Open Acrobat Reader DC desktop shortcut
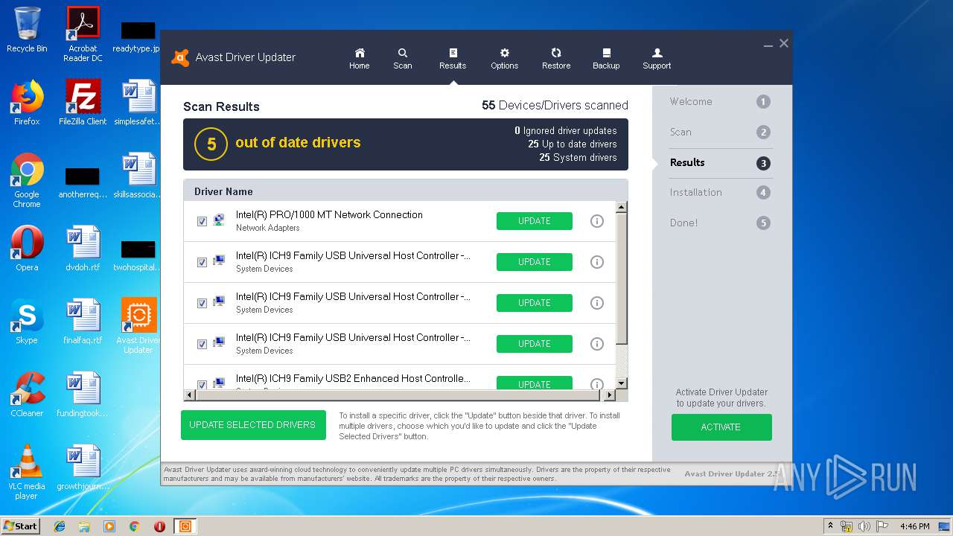The height and width of the screenshot is (536, 953). [83, 34]
